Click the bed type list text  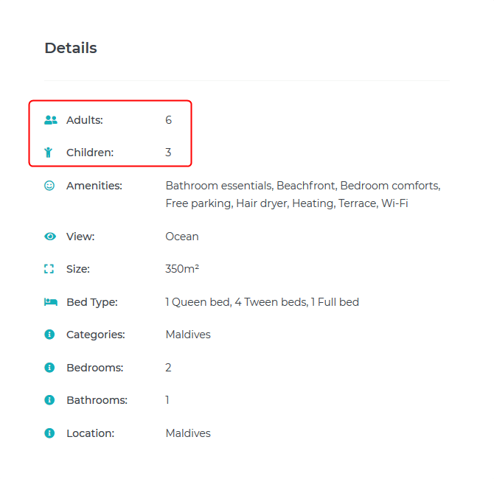tap(262, 302)
